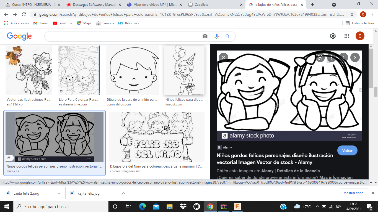
Task: Click Mostrar todo downloads button
Action: tap(353, 193)
